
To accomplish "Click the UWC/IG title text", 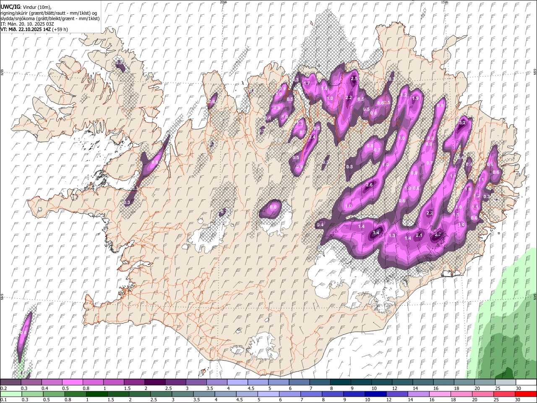I will click(x=10, y=7).
